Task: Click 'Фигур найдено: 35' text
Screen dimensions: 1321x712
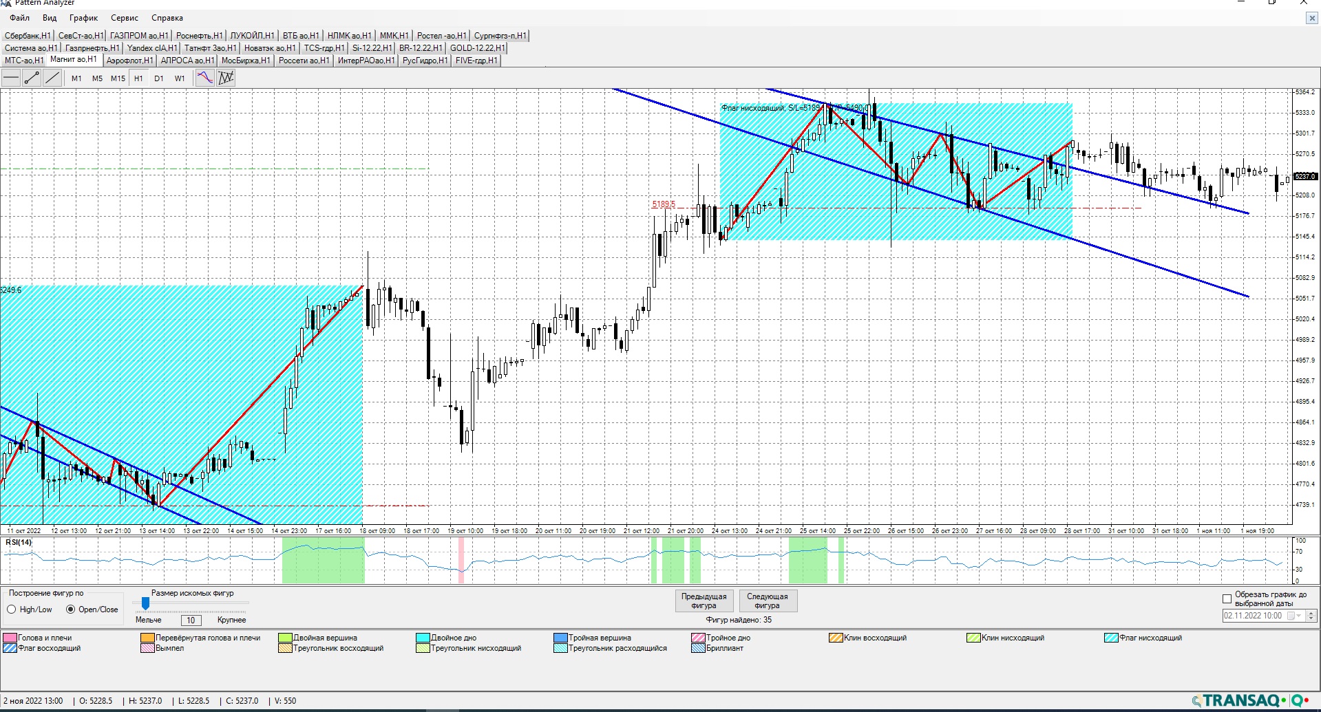Action: (739, 620)
